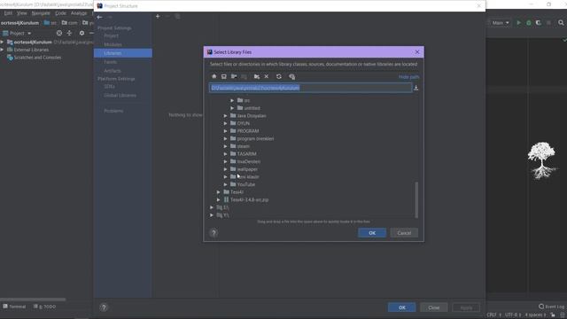Screen dimensions: 567x319
Task: Click locate/scroll-from-source icon in Project panel
Action: click(x=59, y=33)
